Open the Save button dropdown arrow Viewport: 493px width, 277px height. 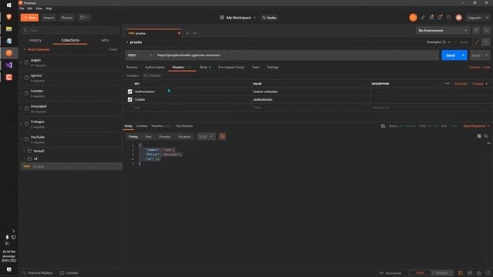pos(486,55)
